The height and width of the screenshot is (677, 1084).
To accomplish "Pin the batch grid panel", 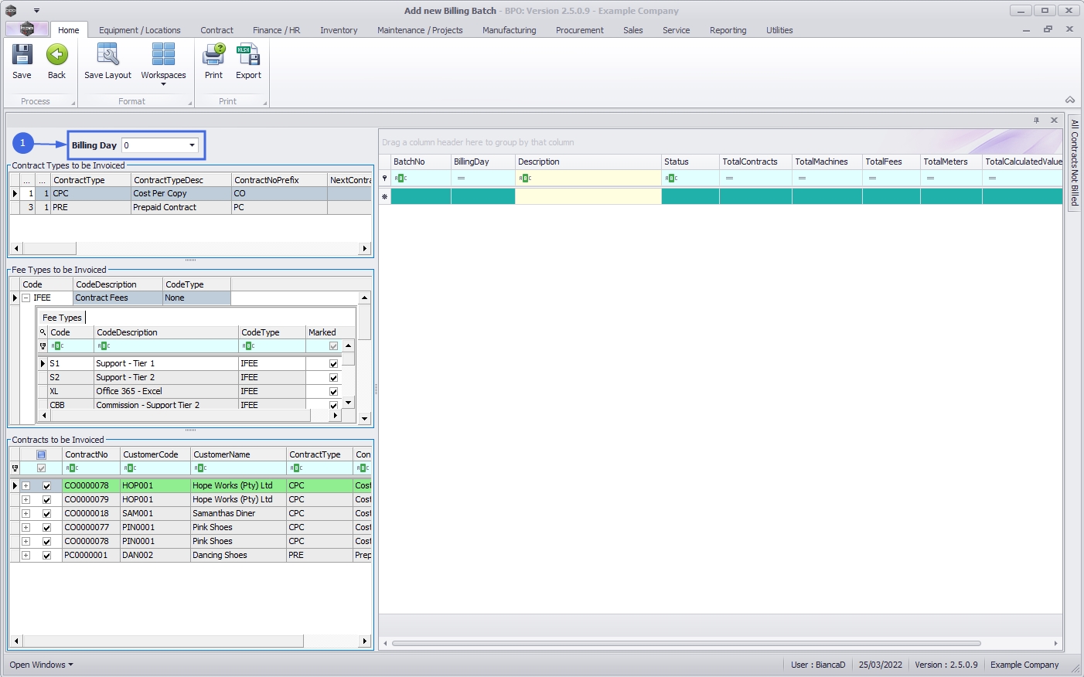I will point(1036,121).
